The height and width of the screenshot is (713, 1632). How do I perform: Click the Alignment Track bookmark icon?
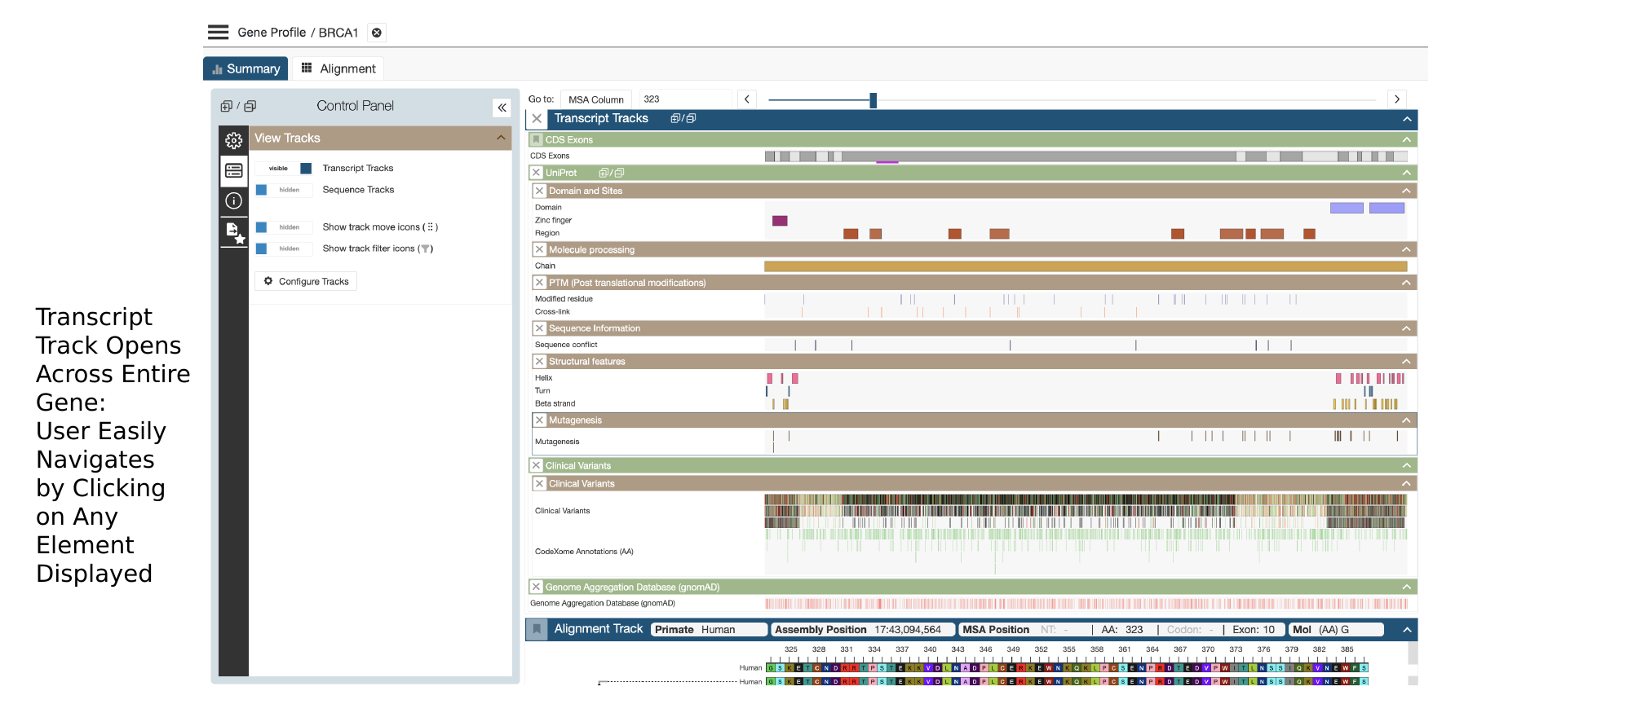pyautogui.click(x=537, y=629)
